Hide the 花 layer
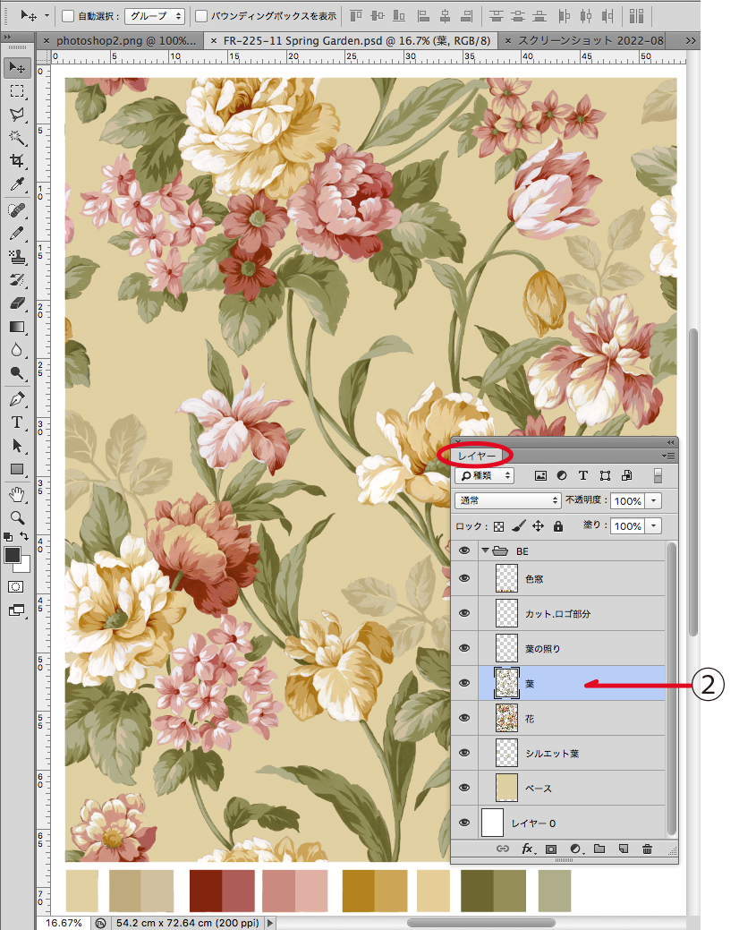The image size is (739, 930). (464, 718)
